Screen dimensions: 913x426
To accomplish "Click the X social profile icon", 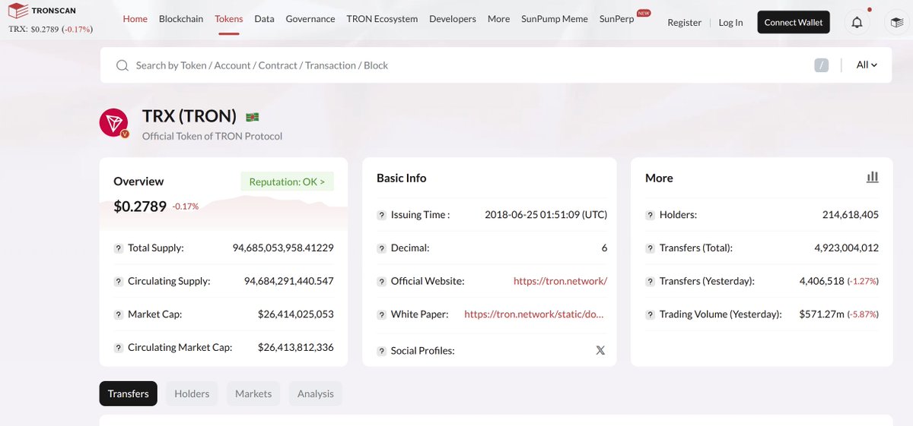I will [600, 351].
